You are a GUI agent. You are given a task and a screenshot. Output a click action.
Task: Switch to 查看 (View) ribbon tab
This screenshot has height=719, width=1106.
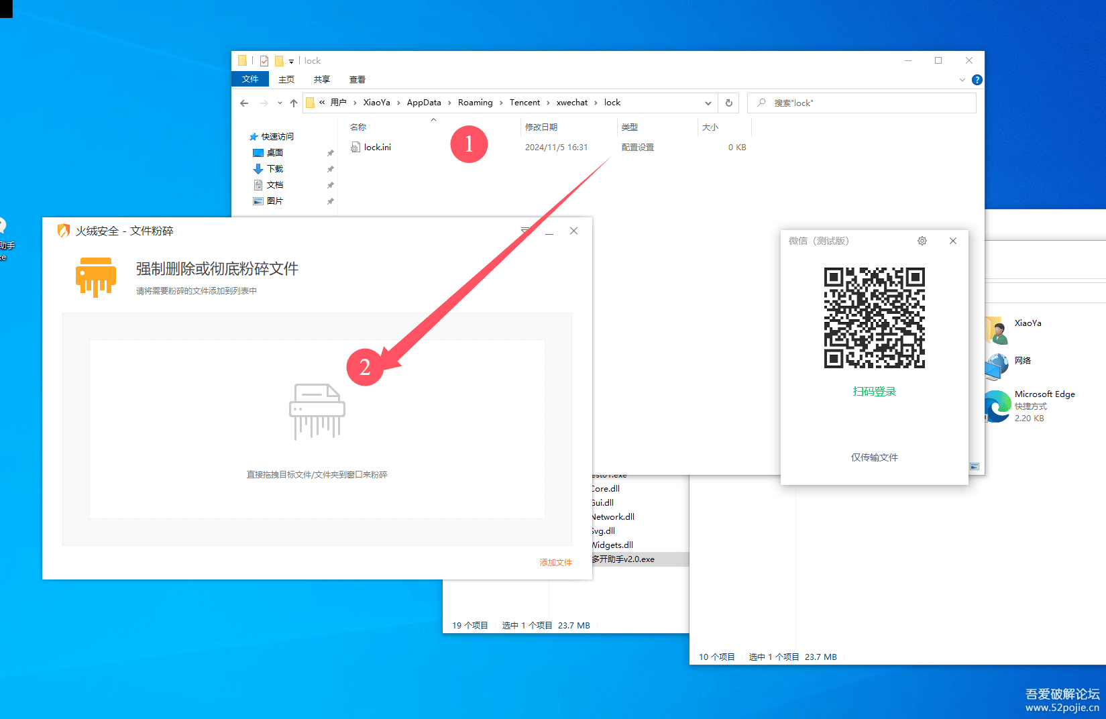click(357, 79)
